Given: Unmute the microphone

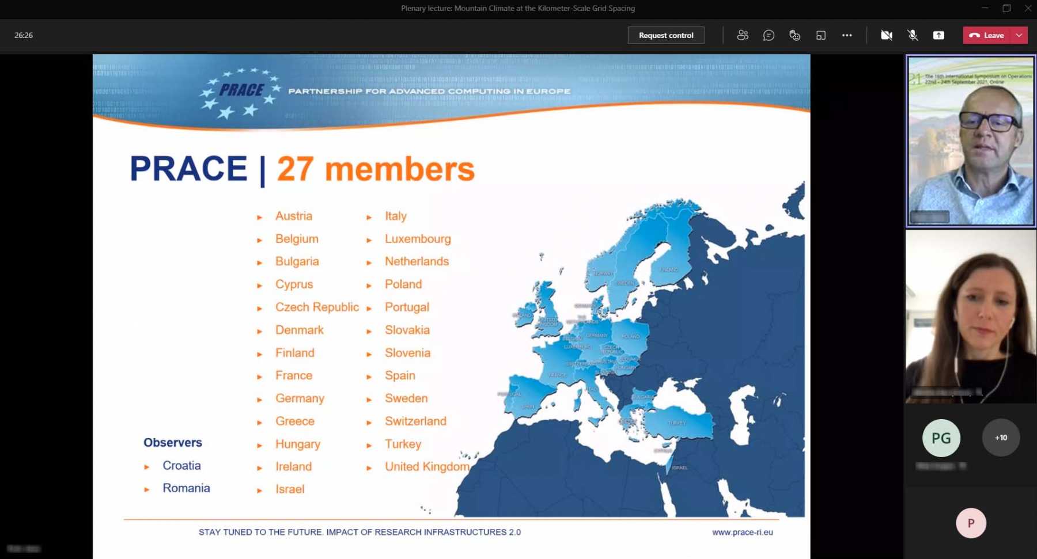Looking at the screenshot, I should tap(913, 35).
